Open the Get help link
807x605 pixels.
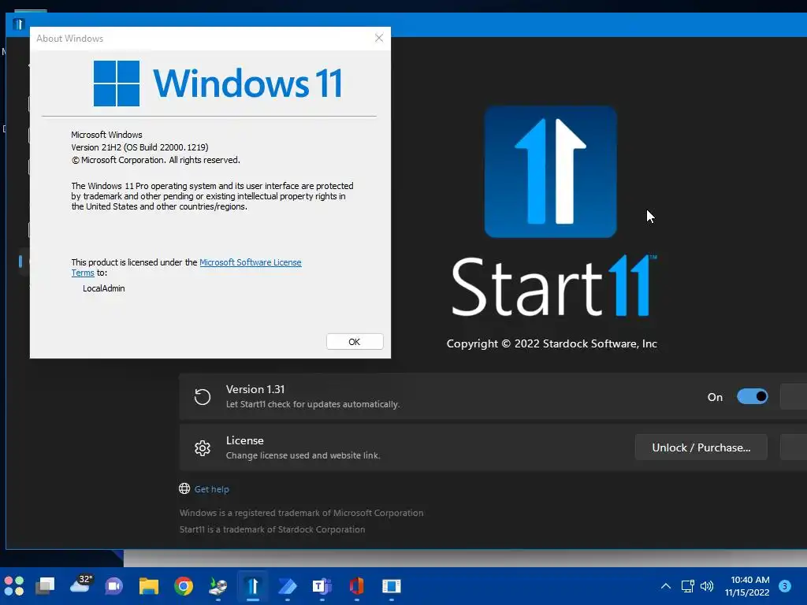[x=211, y=489]
